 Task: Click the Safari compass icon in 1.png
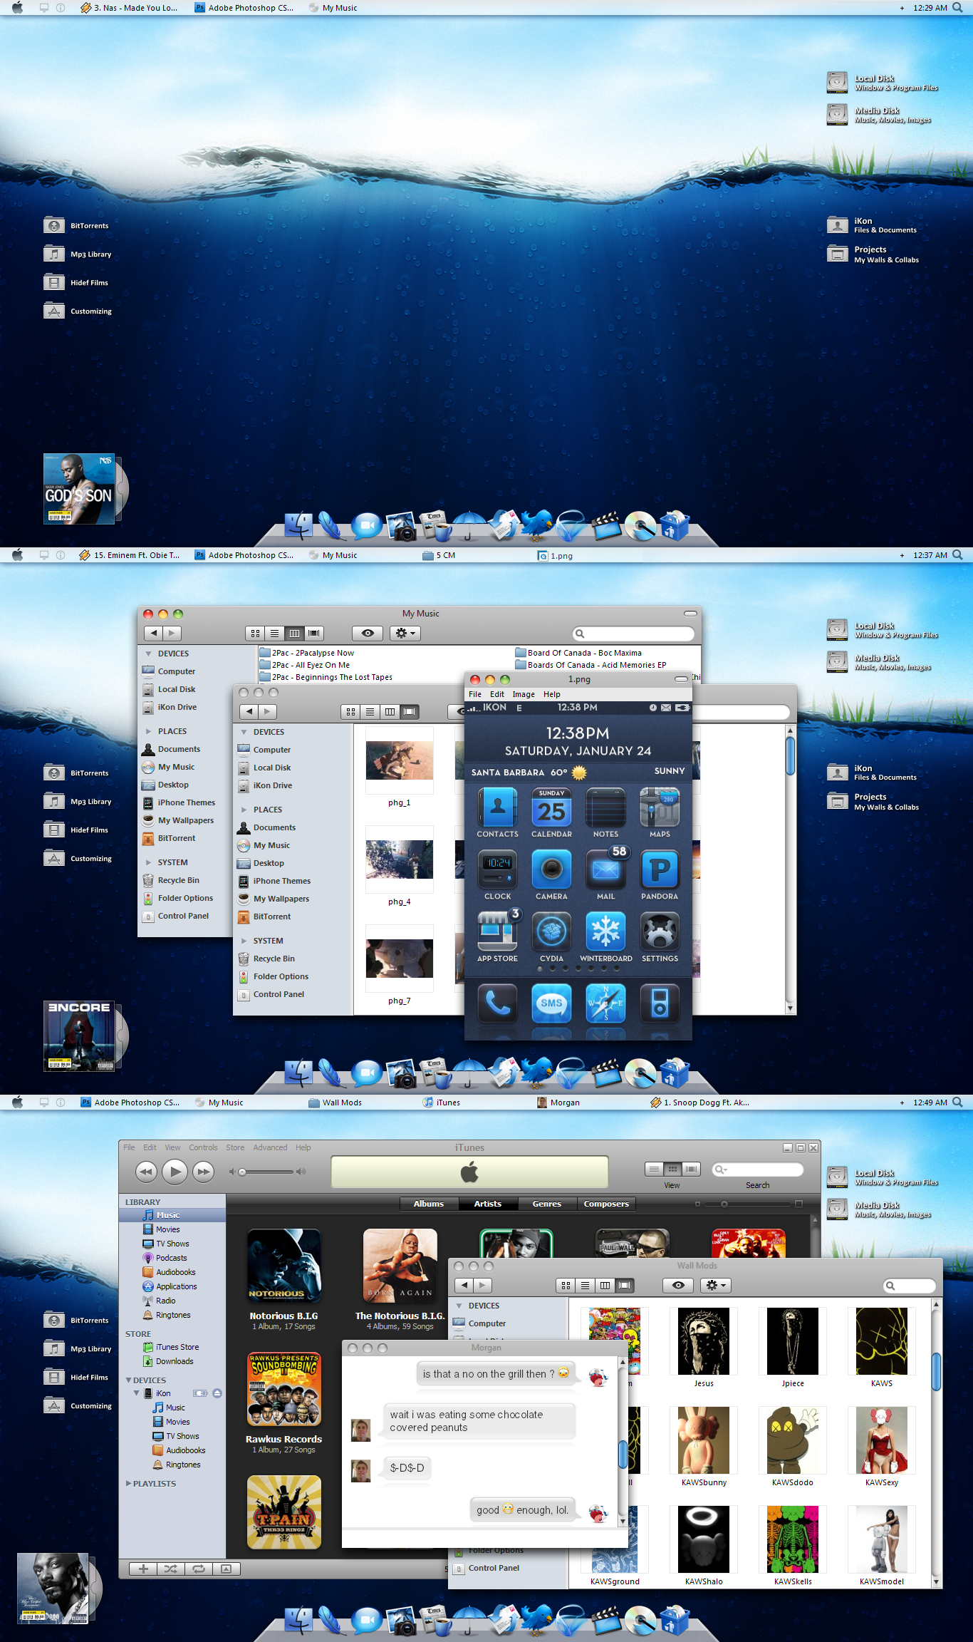tap(605, 1003)
